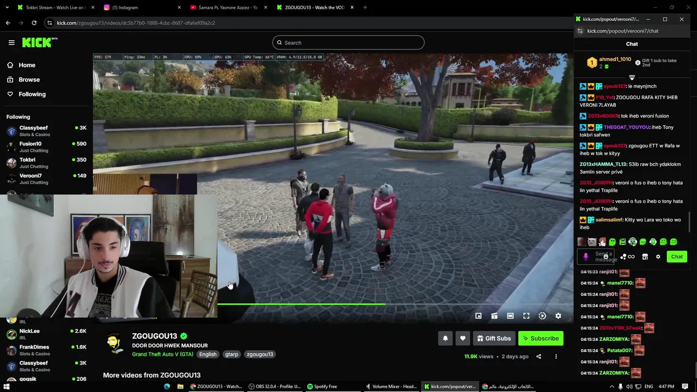Expand the chat leaderboard chevron

[x=632, y=78]
